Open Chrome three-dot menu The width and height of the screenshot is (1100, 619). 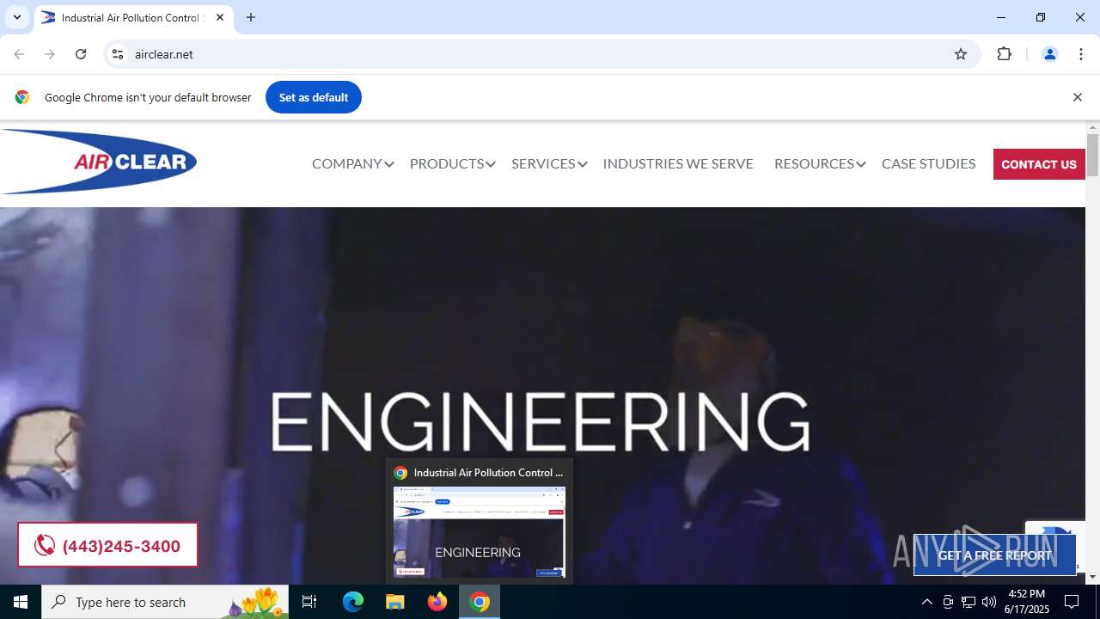pos(1080,54)
